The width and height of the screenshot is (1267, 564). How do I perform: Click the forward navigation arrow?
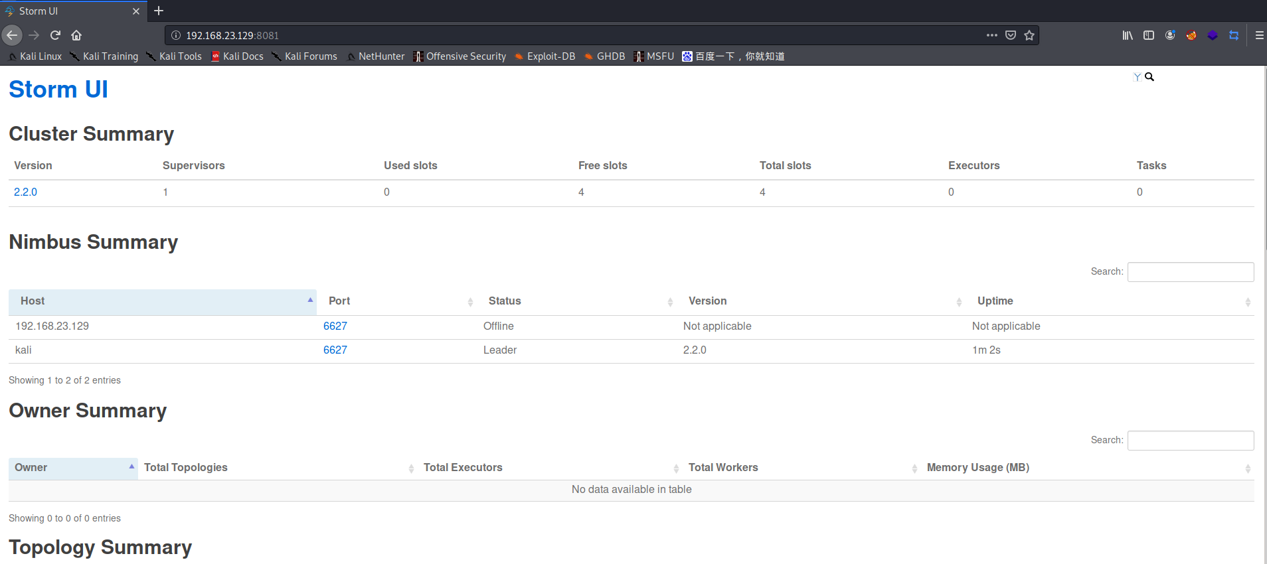pyautogui.click(x=34, y=35)
